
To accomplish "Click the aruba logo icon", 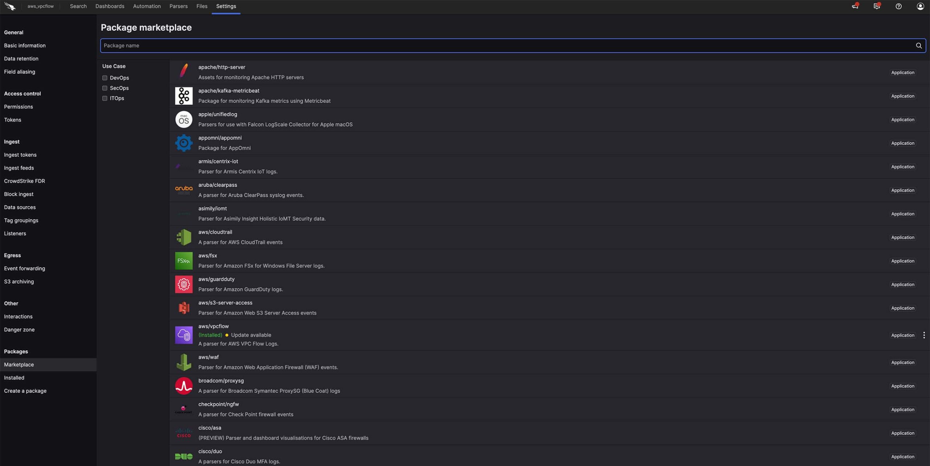I will point(184,190).
